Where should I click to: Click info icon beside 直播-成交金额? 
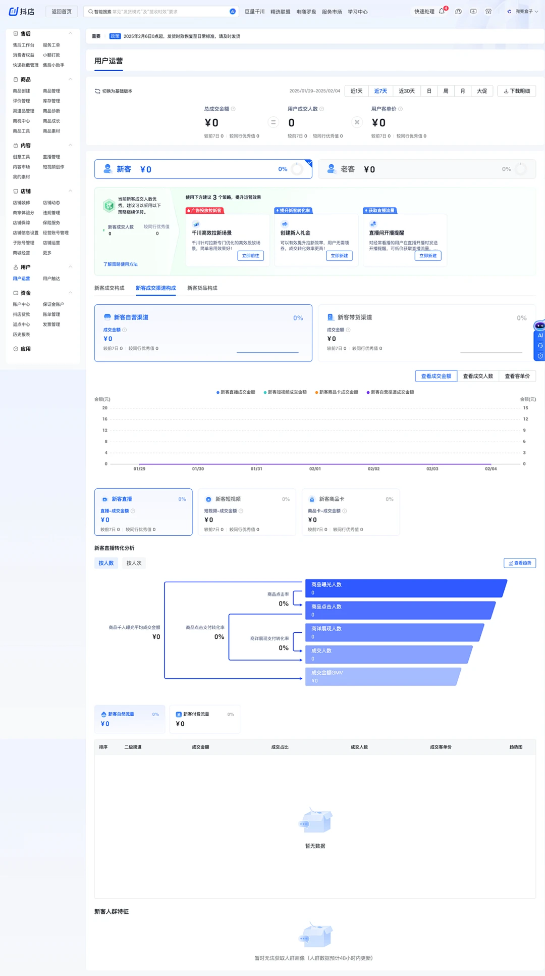133,511
